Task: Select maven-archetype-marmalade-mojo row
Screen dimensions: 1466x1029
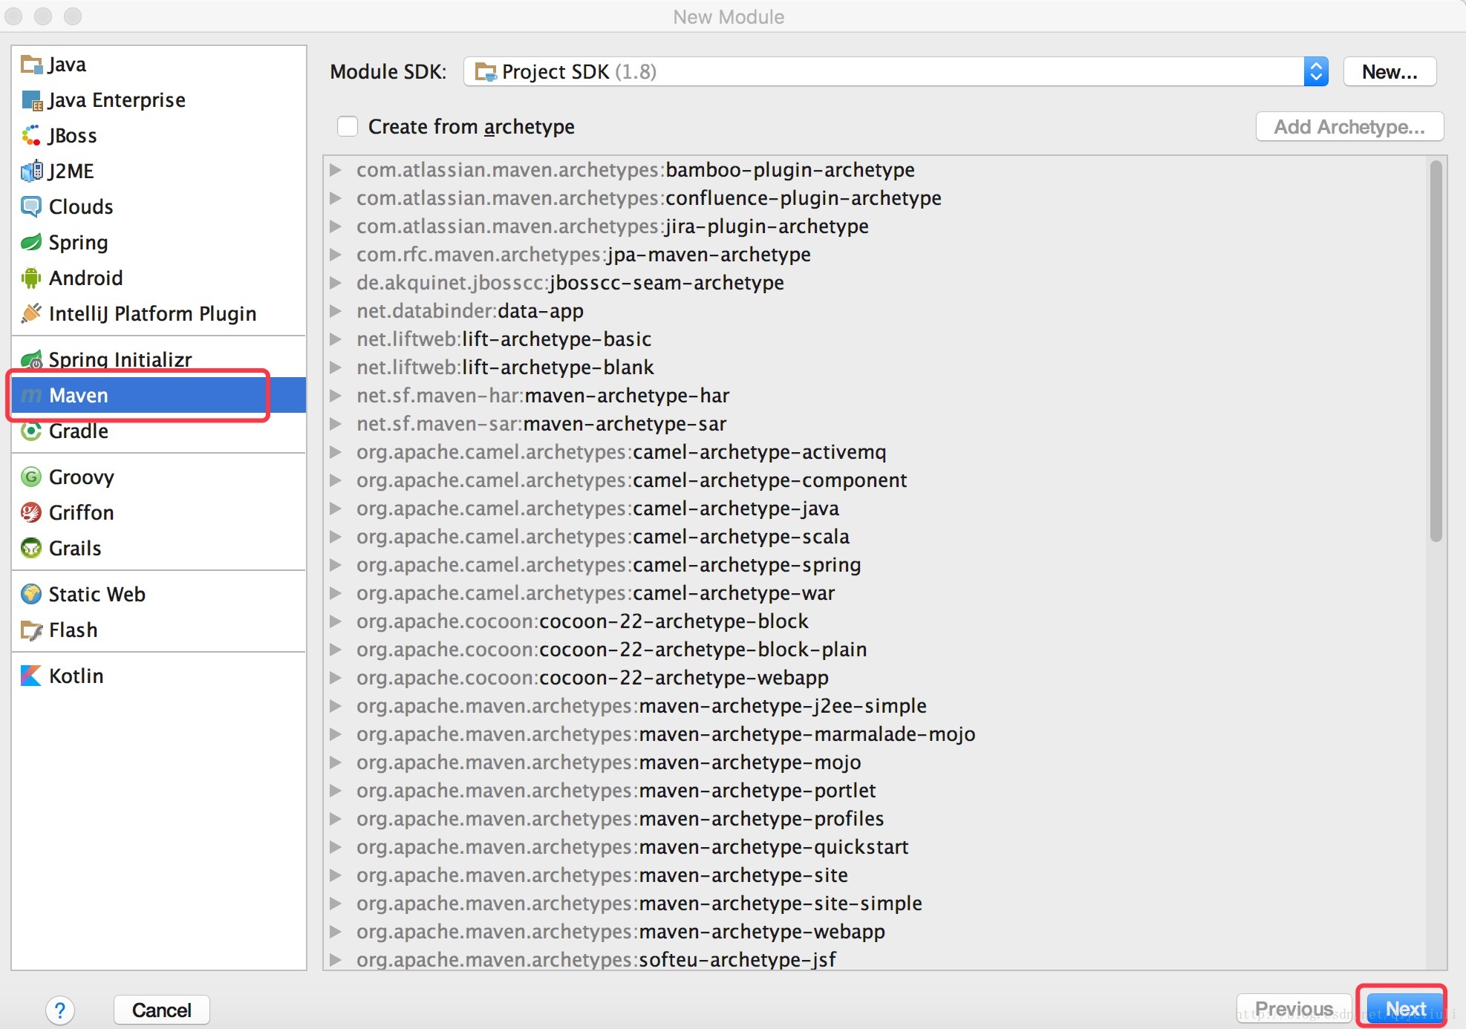Action: tap(876, 734)
